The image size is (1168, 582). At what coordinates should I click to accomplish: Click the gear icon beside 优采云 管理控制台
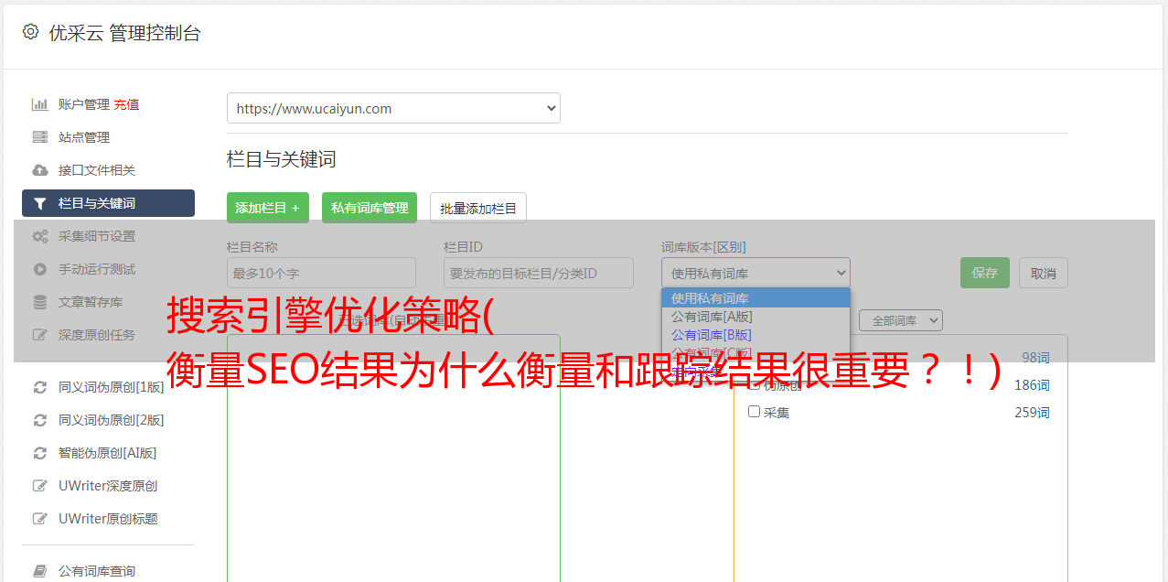pos(30,32)
